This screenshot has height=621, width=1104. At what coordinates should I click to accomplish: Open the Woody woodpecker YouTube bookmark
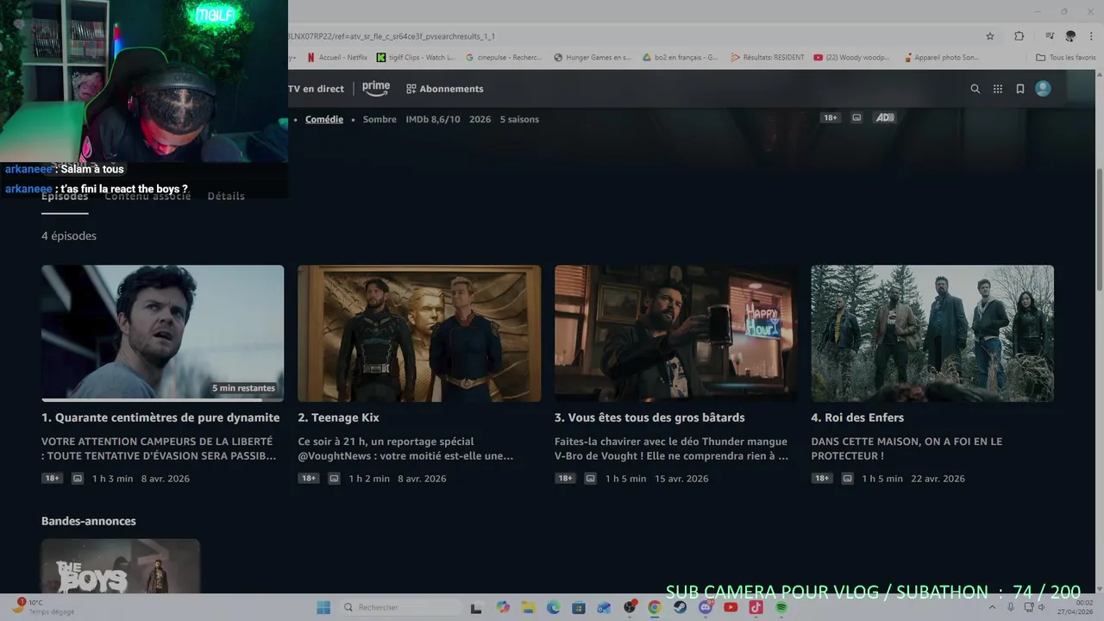point(852,58)
